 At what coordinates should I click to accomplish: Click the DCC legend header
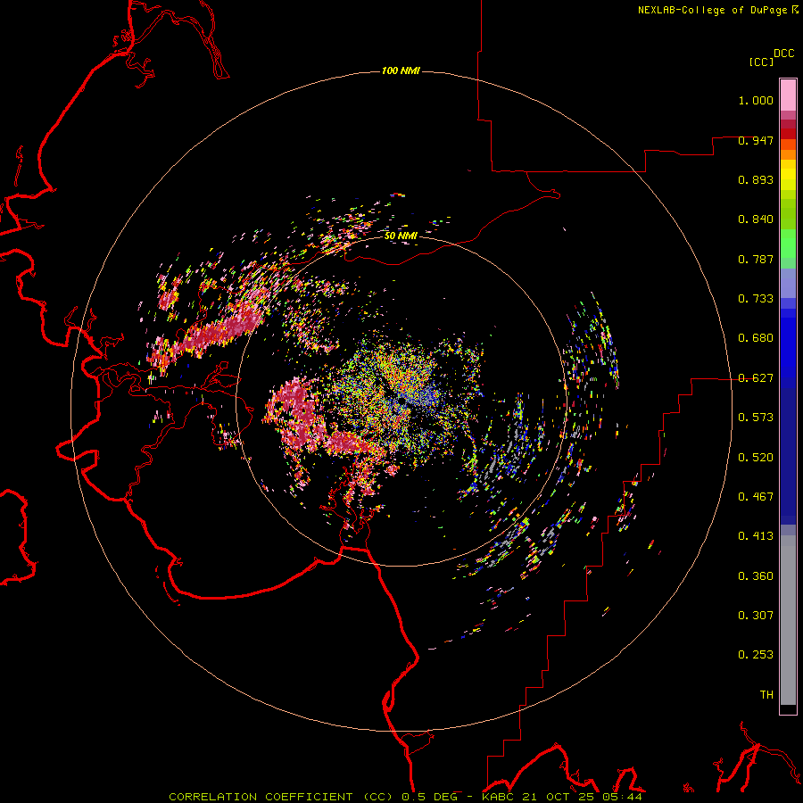[x=784, y=54]
